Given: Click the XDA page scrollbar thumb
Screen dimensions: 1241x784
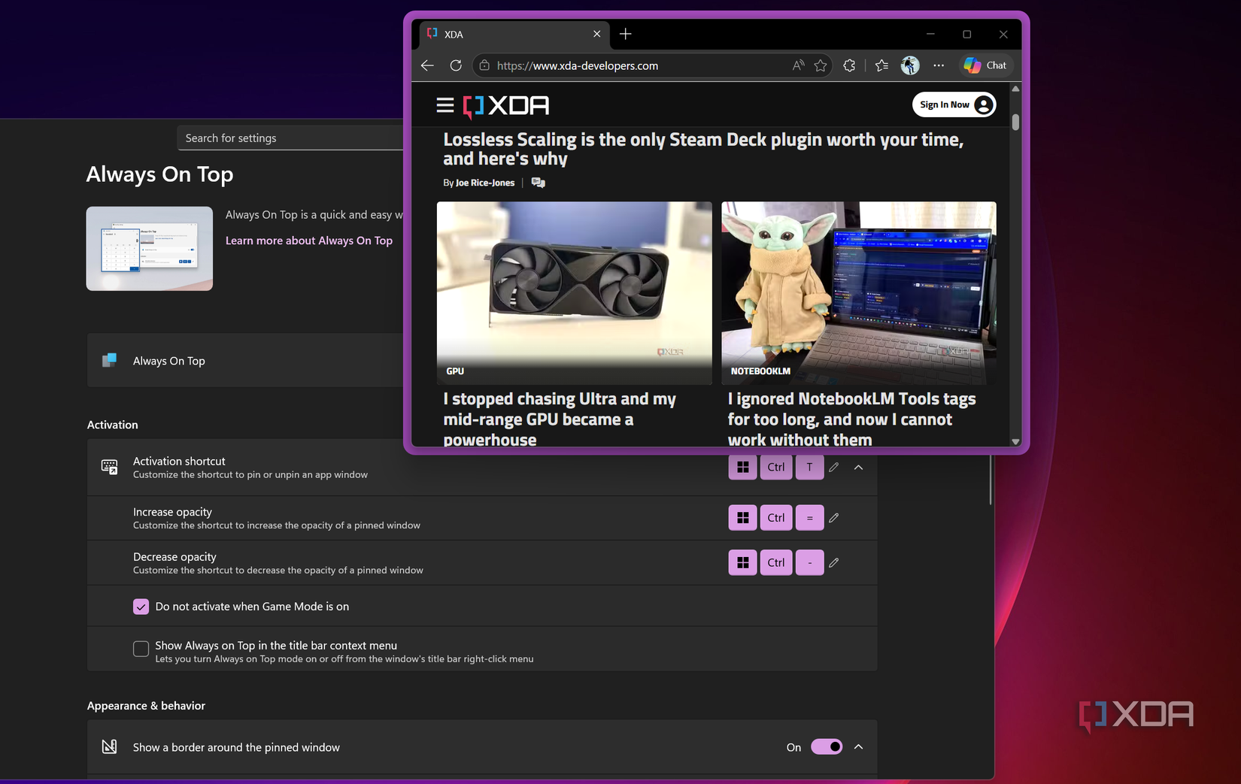Looking at the screenshot, I should [x=1015, y=122].
